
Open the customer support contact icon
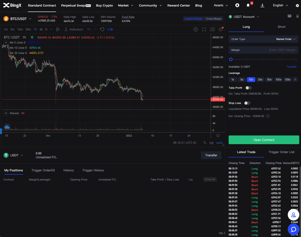[x=293, y=215]
